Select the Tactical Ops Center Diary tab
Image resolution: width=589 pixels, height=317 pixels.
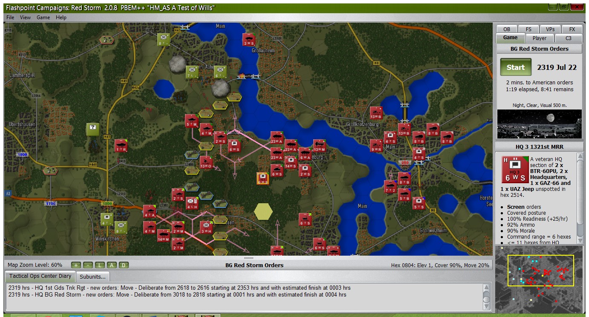(x=40, y=276)
